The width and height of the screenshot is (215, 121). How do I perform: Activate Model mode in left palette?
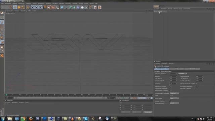(2, 22)
